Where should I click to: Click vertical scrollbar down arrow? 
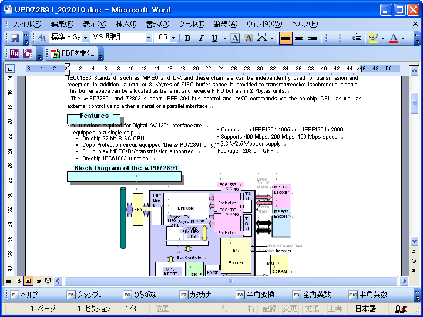point(414,241)
